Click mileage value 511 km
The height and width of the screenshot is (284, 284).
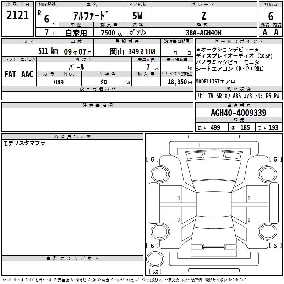point(48,51)
